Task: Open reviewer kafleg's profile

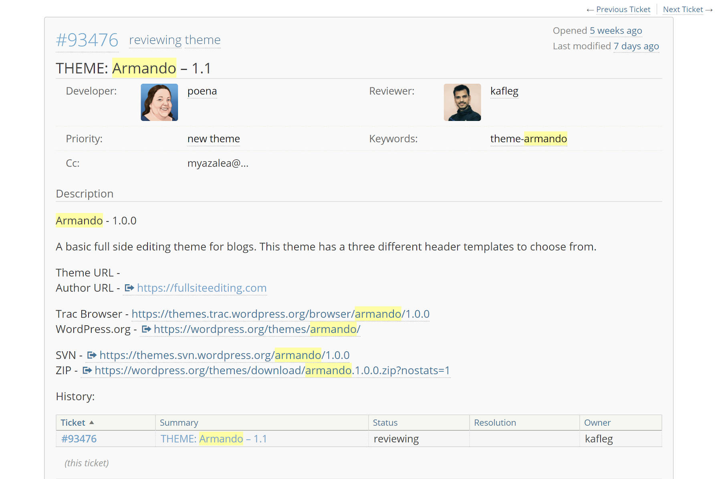Action: pyautogui.click(x=504, y=91)
